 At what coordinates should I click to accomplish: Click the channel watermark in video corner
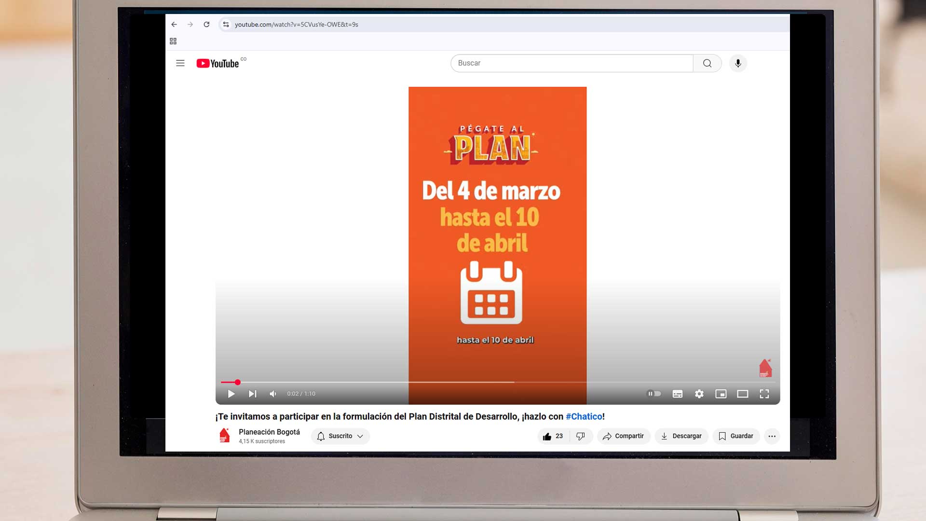[x=765, y=368]
